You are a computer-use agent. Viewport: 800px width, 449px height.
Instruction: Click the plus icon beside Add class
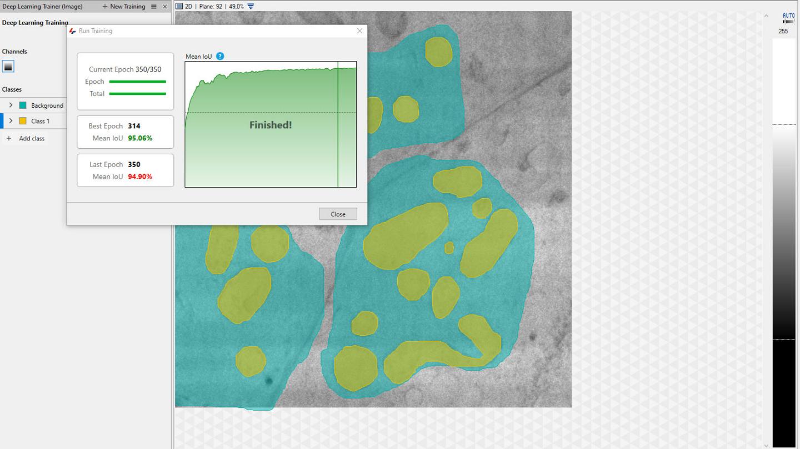[x=8, y=138]
